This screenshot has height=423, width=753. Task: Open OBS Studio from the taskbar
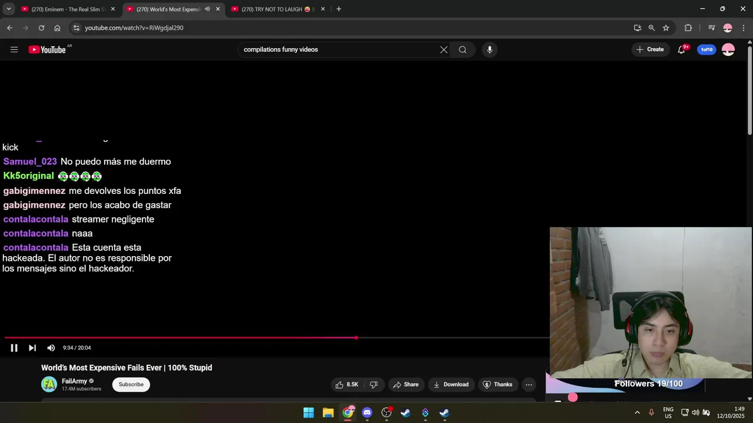point(387,412)
